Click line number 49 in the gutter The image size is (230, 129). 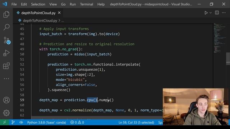click(22, 49)
